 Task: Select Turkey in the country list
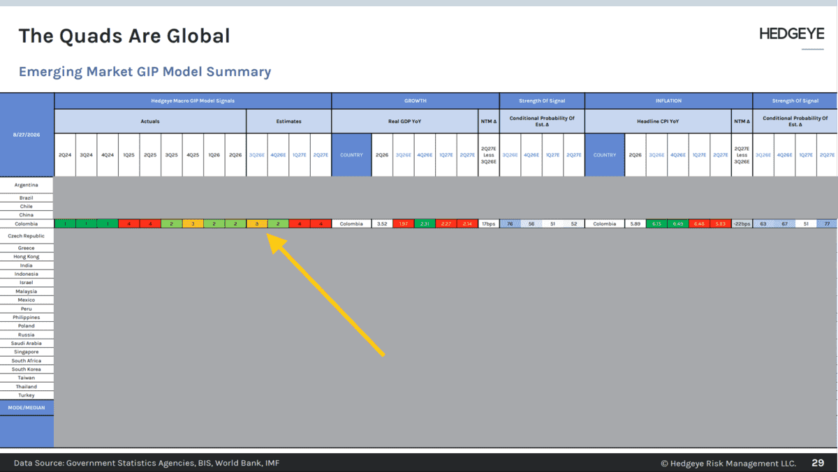click(27, 395)
